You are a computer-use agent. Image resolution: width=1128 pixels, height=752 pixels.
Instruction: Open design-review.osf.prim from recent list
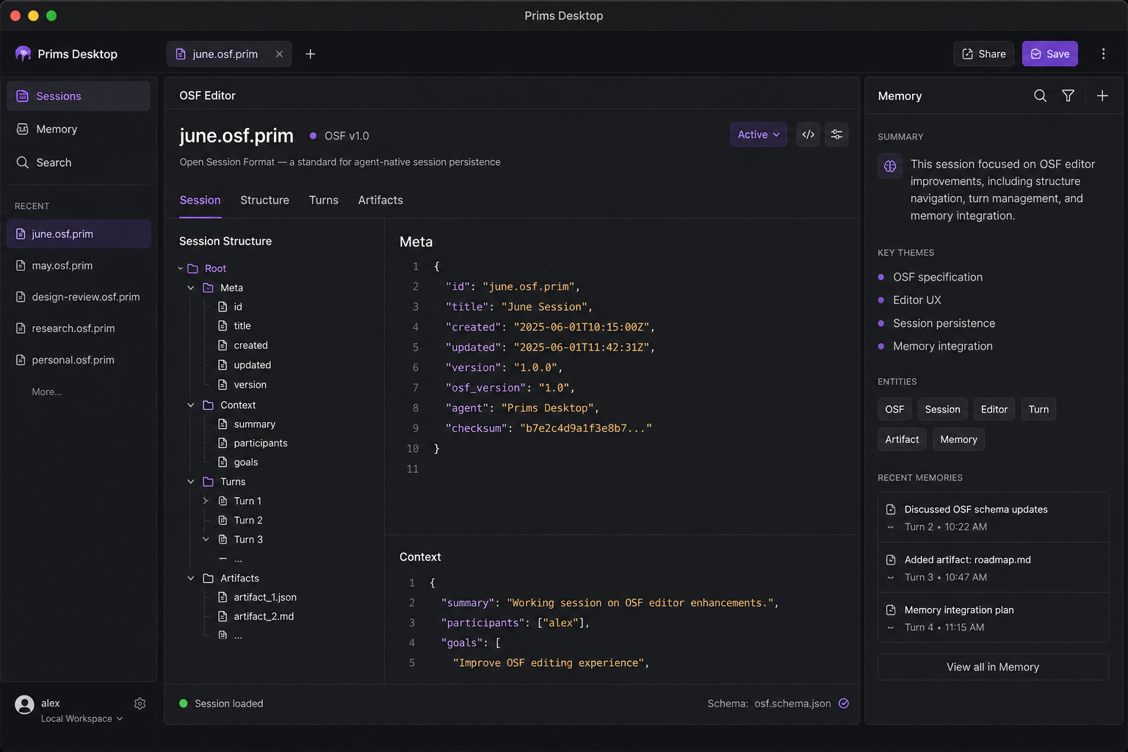79,297
